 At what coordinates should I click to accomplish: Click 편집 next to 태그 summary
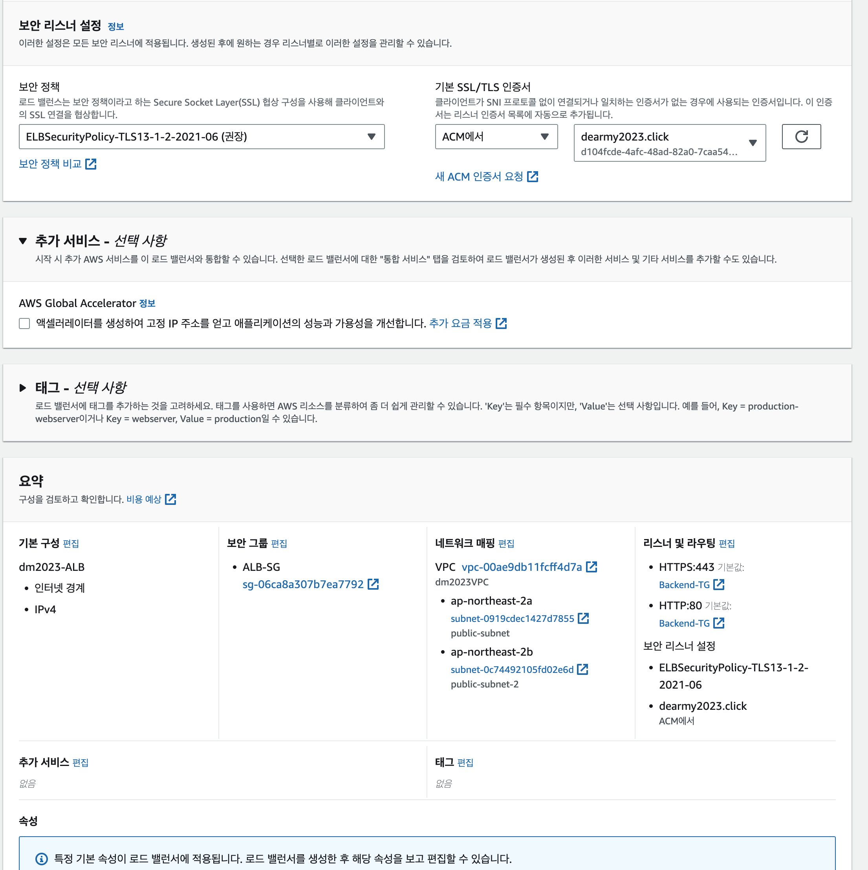pos(465,762)
